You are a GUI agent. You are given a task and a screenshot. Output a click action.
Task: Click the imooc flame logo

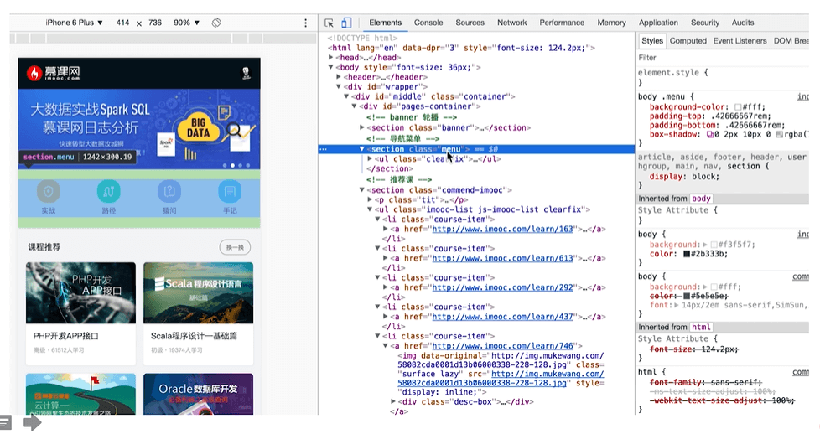34,73
